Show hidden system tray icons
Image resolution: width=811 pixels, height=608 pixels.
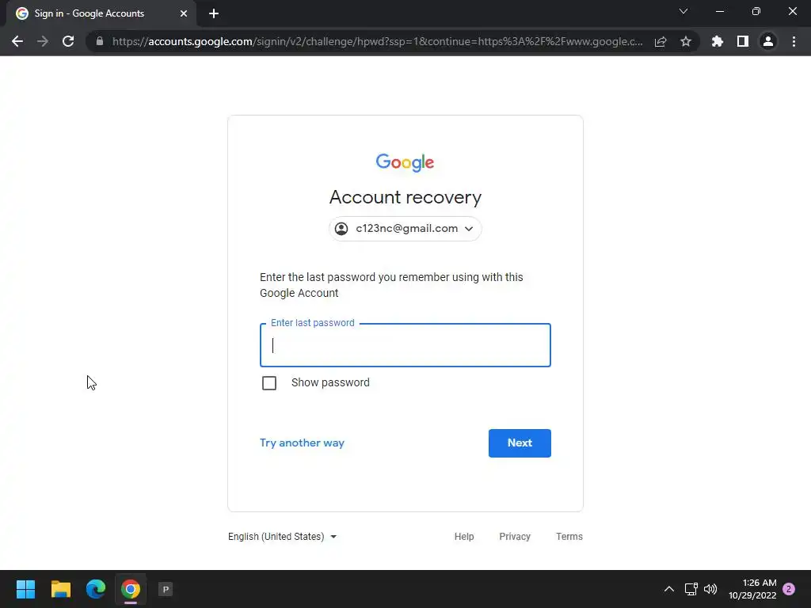click(x=668, y=589)
